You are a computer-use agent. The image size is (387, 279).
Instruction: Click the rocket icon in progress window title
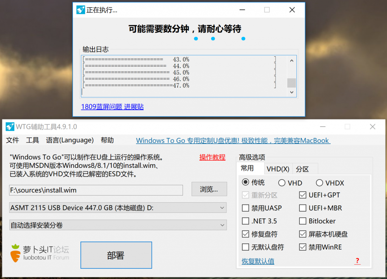coord(80,10)
